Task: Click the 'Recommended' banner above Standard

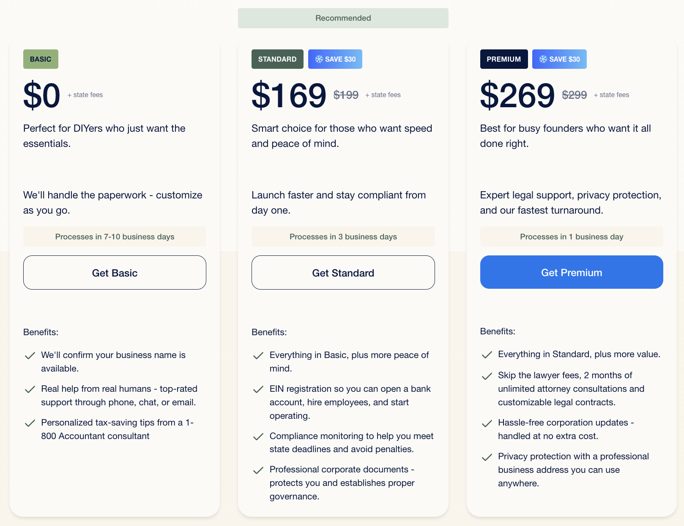Action: [x=343, y=18]
